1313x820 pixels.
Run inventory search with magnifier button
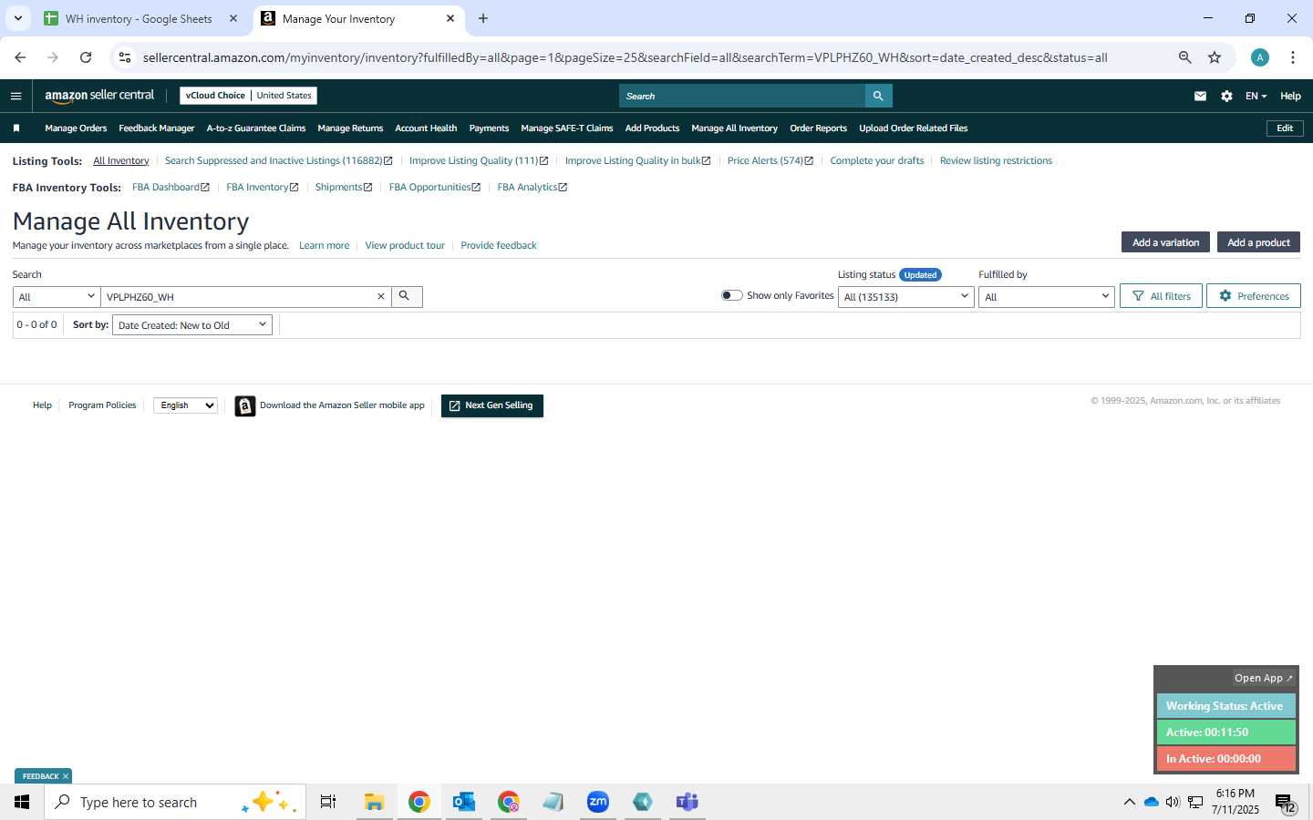coord(406,296)
